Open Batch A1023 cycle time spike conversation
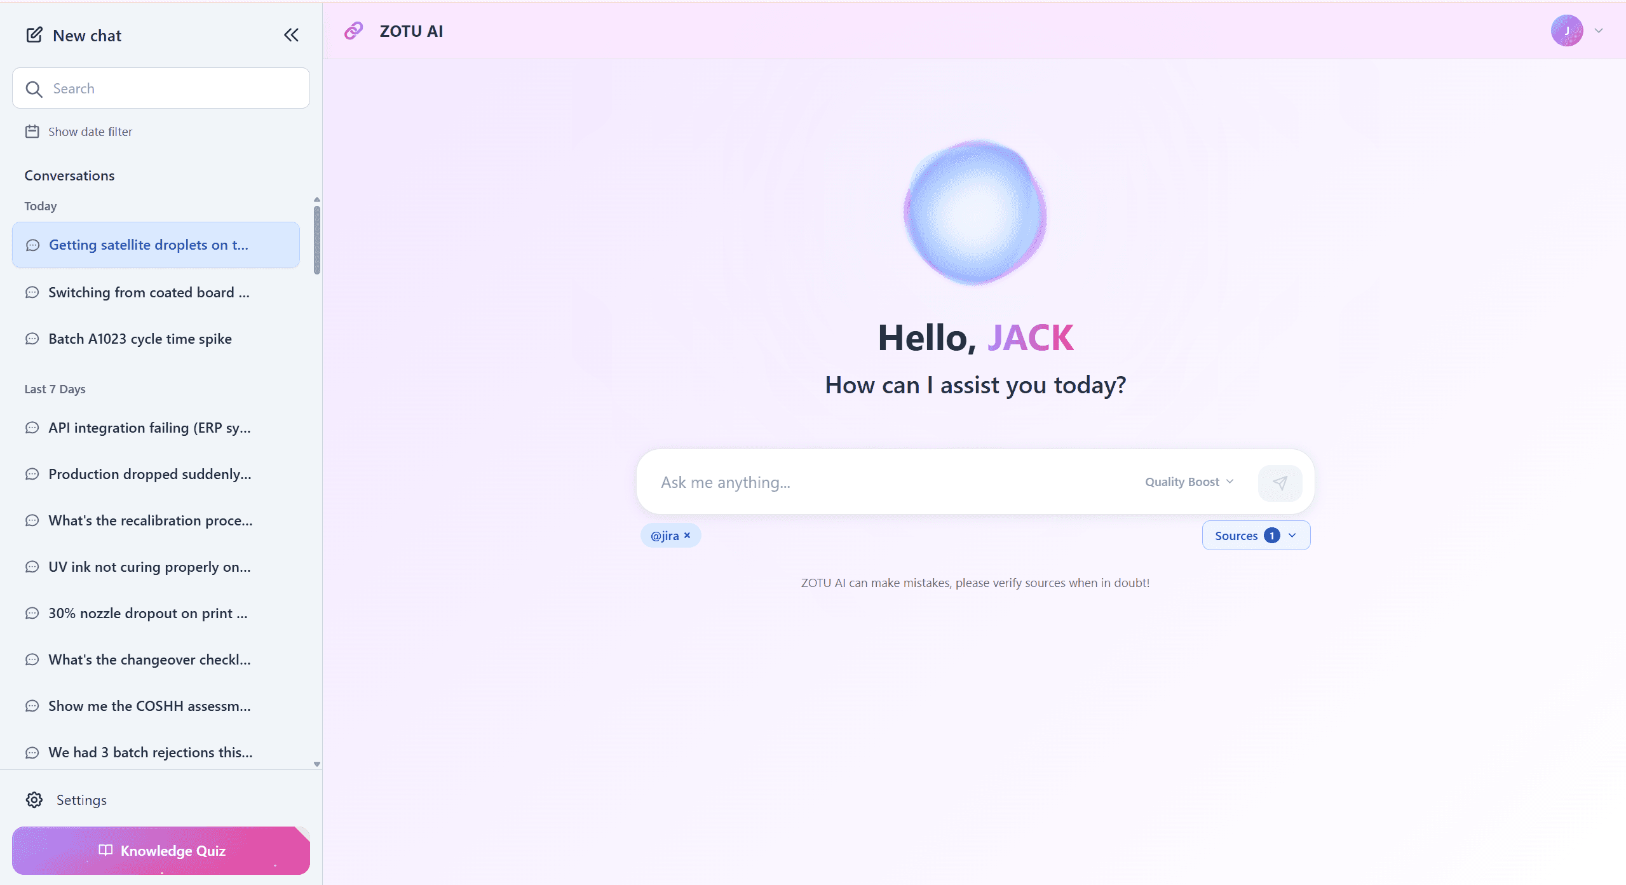Viewport: 1626px width, 885px height. tap(140, 339)
